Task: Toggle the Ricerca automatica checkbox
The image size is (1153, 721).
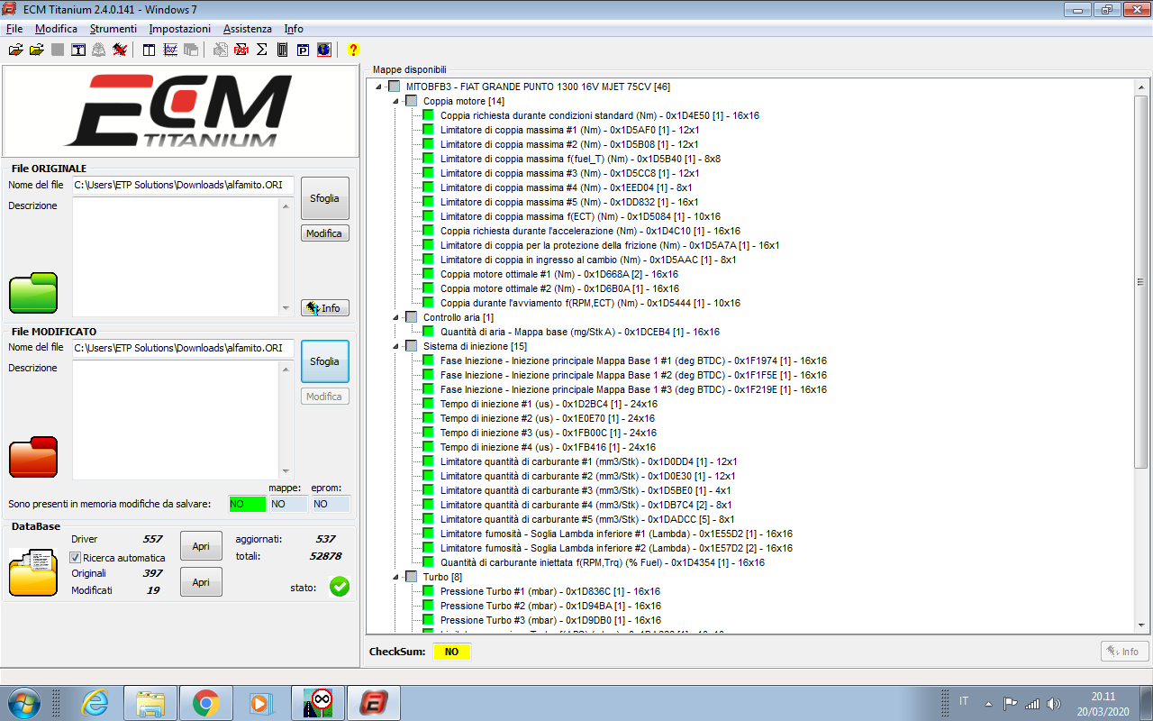Action: tap(76, 558)
